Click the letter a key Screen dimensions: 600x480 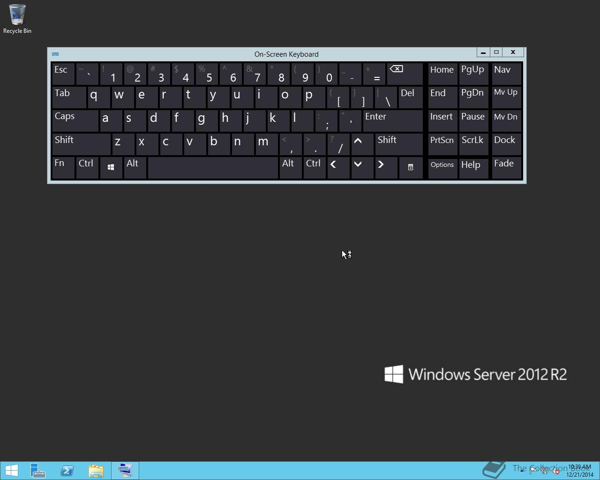[x=111, y=121]
